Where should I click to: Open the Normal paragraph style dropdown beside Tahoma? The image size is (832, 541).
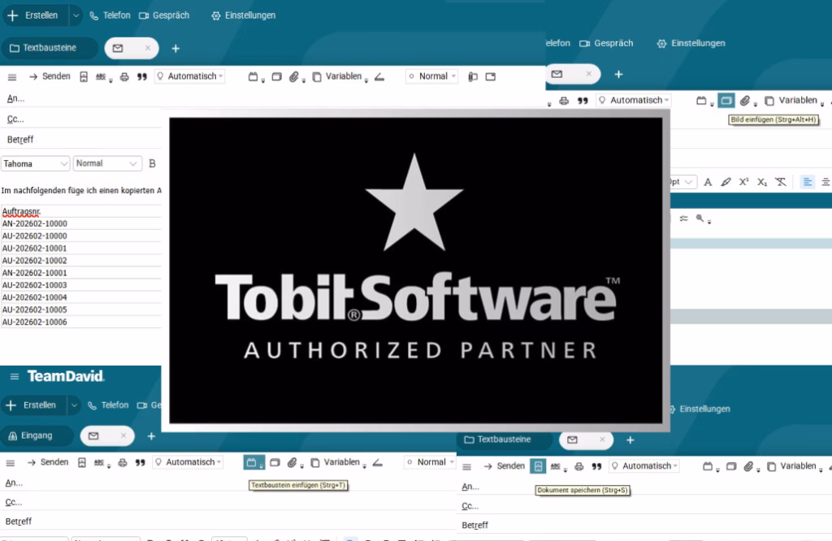click(107, 163)
